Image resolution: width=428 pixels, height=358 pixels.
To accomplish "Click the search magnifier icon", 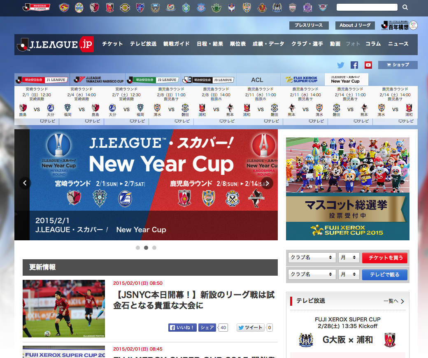I will tap(405, 7).
